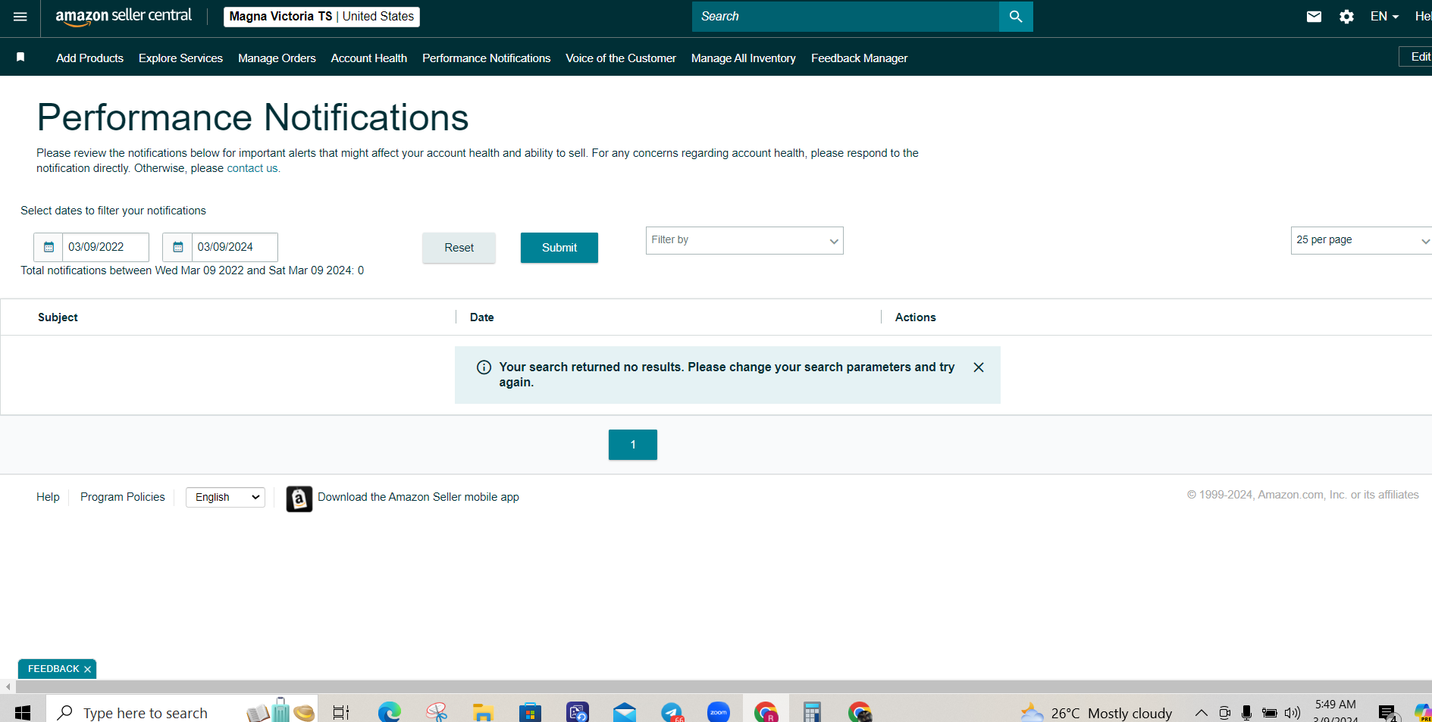This screenshot has height=722, width=1432.
Task: Click the bookmark flag icon
Action: click(x=20, y=58)
